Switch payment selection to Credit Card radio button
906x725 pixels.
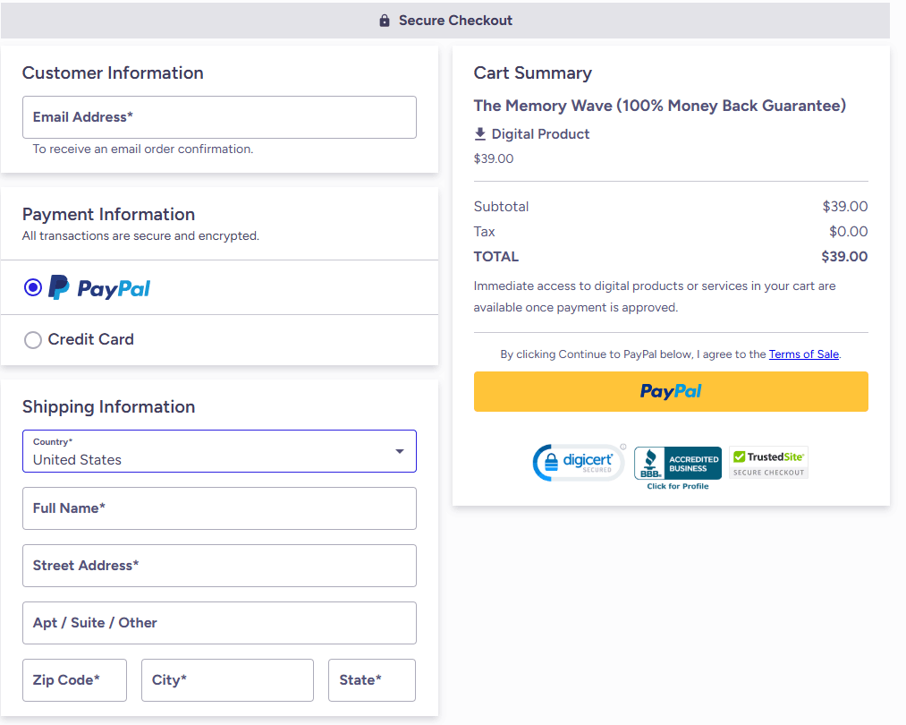pos(33,340)
